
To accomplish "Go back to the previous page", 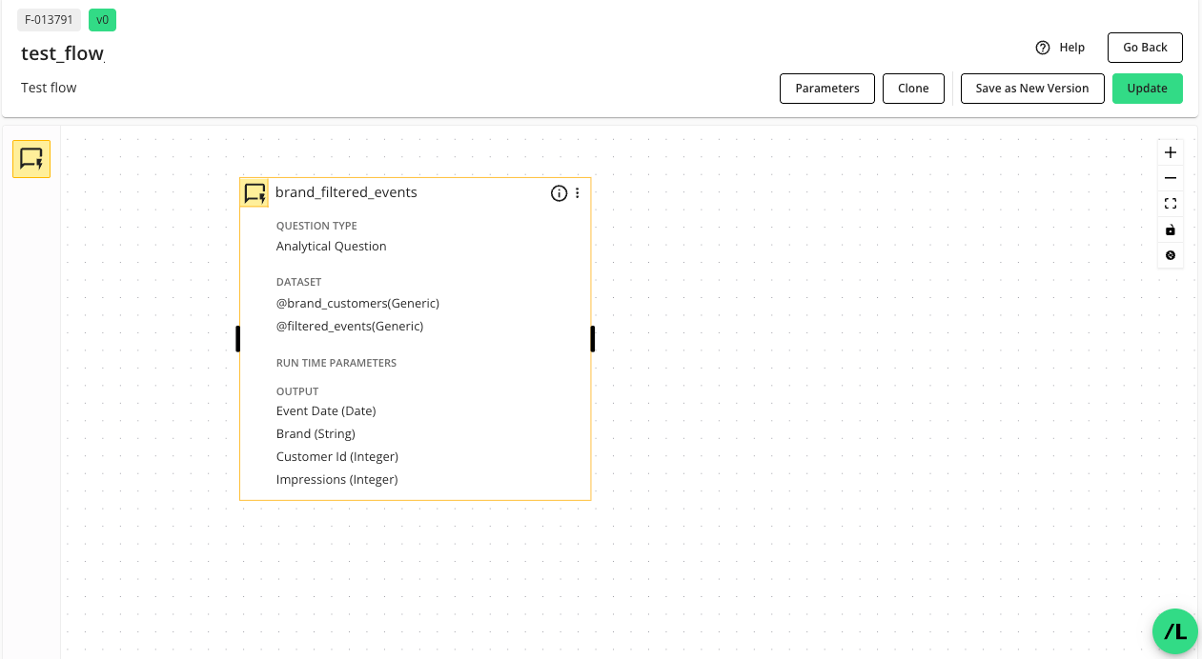I will tap(1144, 47).
